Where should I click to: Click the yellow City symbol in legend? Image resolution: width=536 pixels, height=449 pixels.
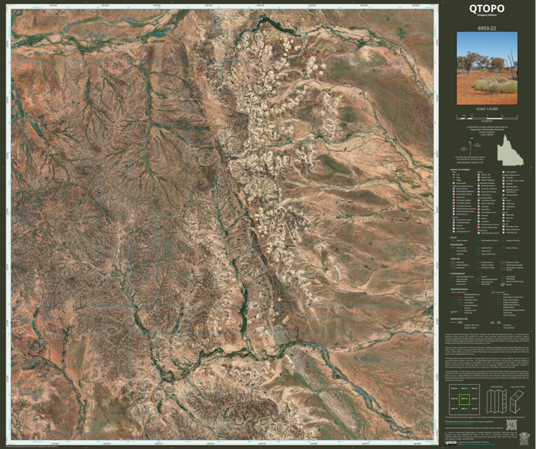[x=454, y=175]
